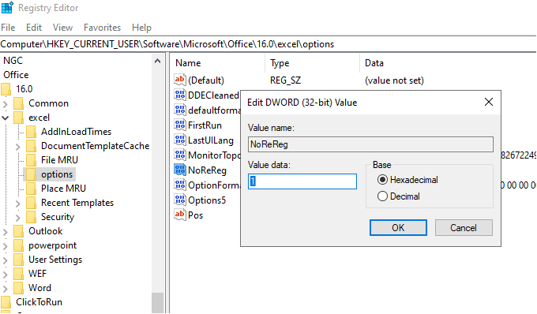
Task: Click the Value data input field
Action: pyautogui.click(x=302, y=181)
